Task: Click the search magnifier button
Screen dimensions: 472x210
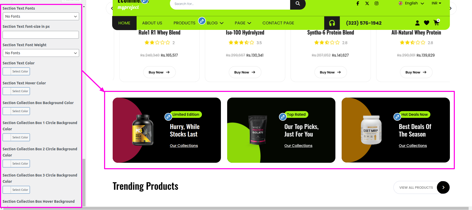Action: coord(298,4)
